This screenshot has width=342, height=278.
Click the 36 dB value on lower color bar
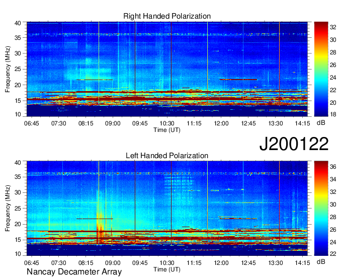pos(333,167)
